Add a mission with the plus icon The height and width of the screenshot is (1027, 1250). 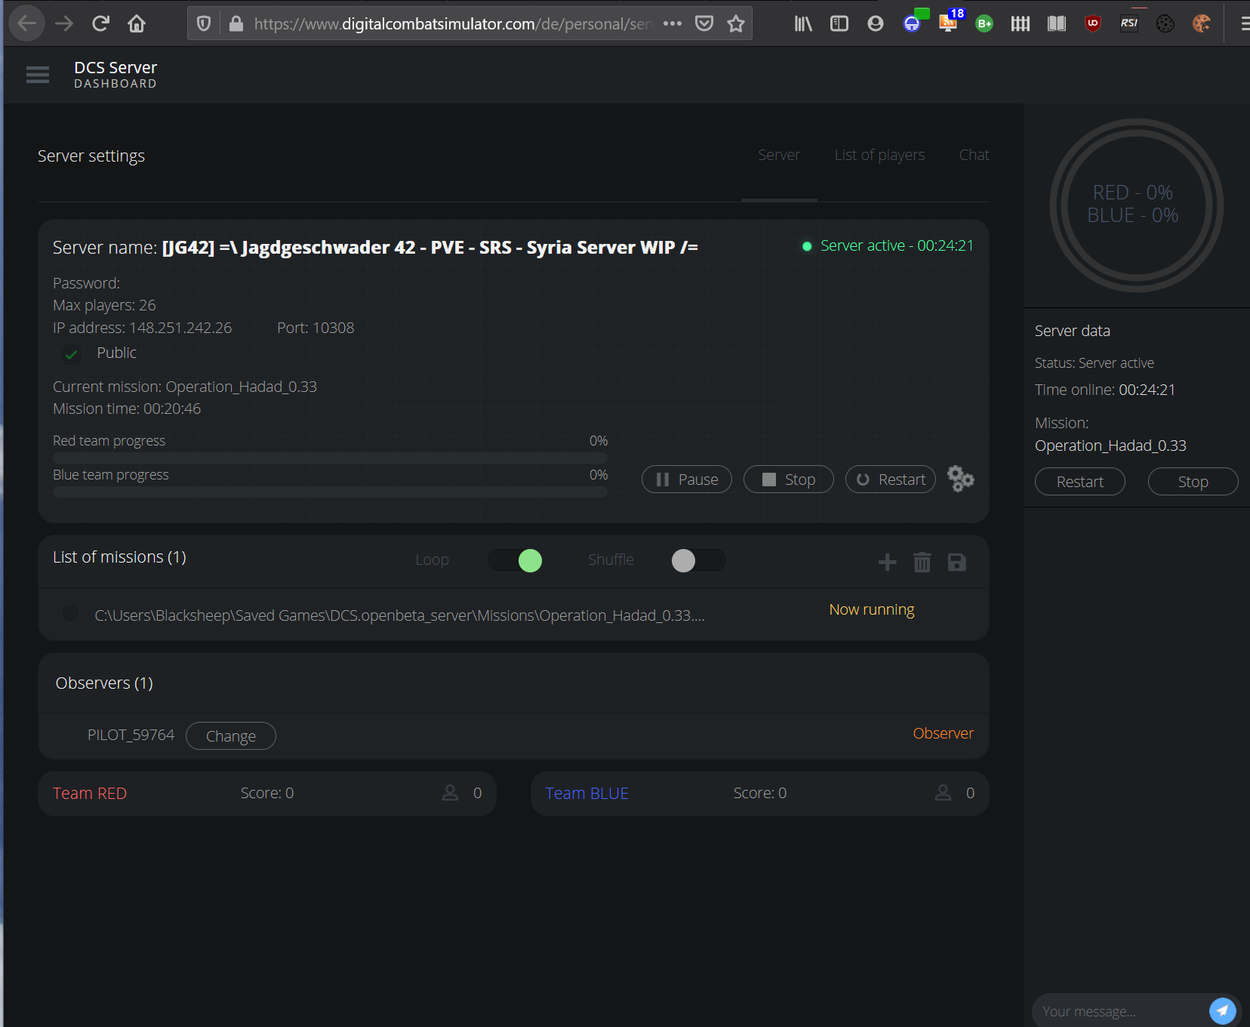tap(888, 562)
